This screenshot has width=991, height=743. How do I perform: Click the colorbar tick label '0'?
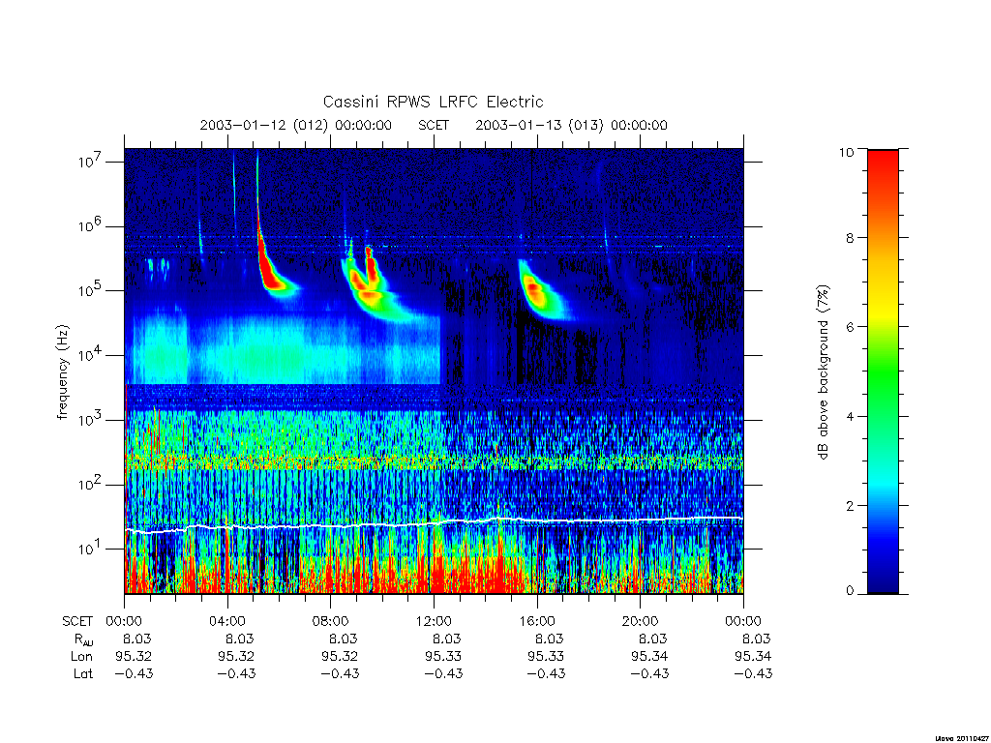point(850,591)
